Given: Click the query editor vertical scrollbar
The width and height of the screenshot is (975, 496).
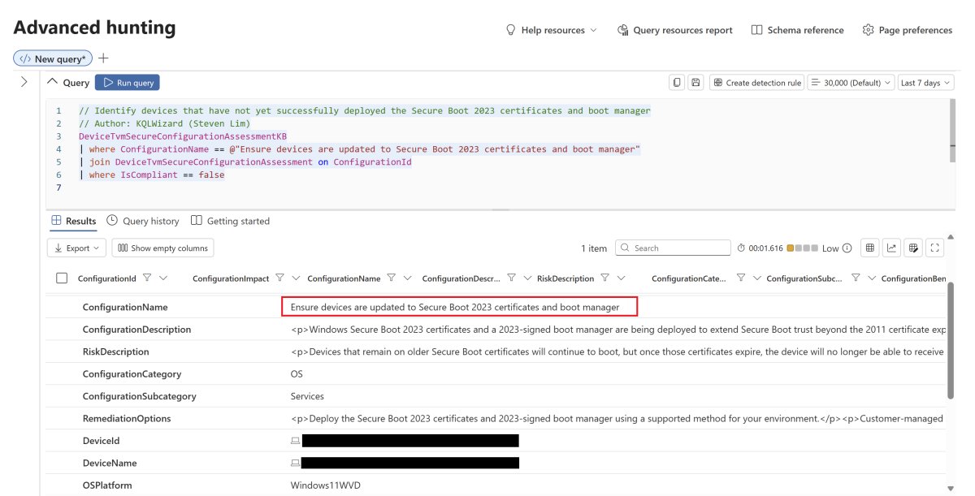Looking at the screenshot, I should [x=951, y=130].
